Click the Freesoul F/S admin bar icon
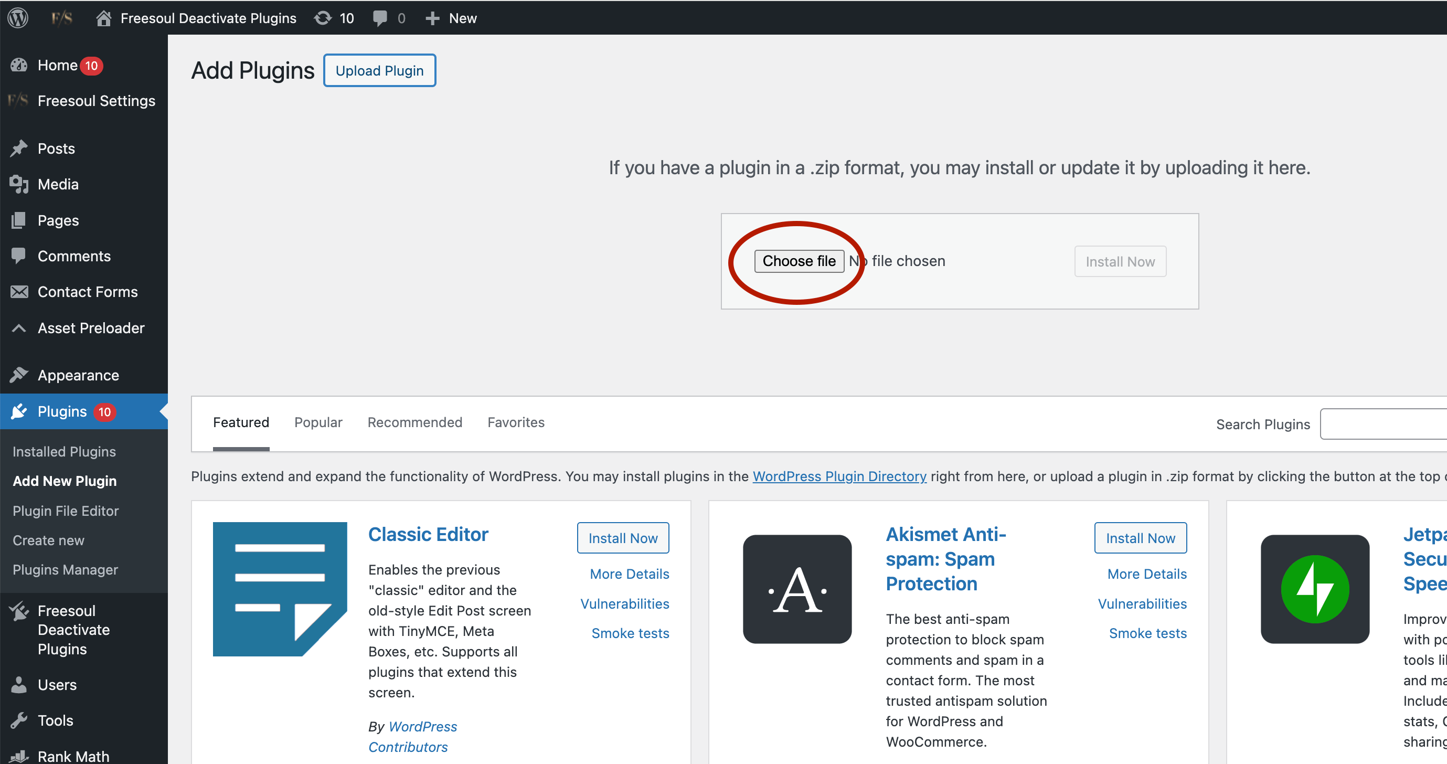1447x764 pixels. tap(62, 18)
